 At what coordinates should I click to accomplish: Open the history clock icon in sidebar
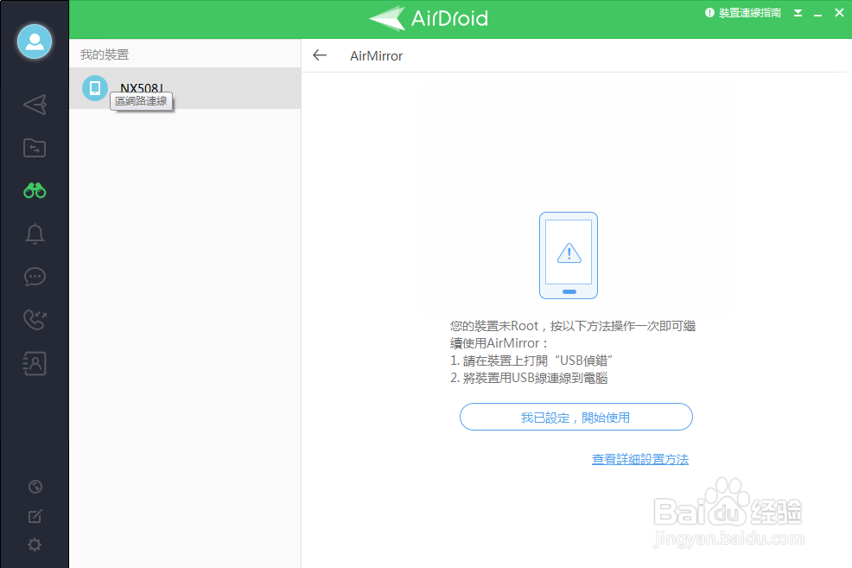point(35,487)
